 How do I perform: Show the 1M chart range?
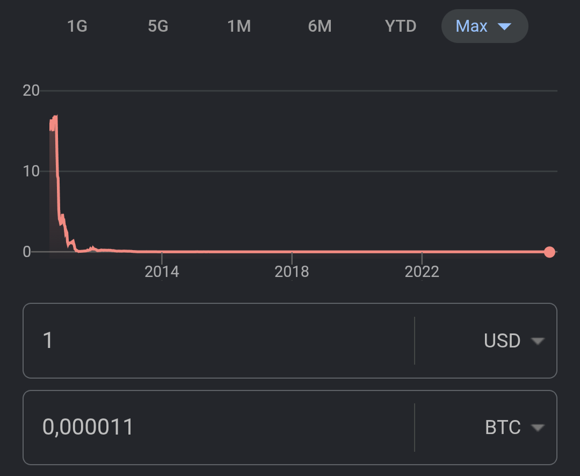(239, 26)
